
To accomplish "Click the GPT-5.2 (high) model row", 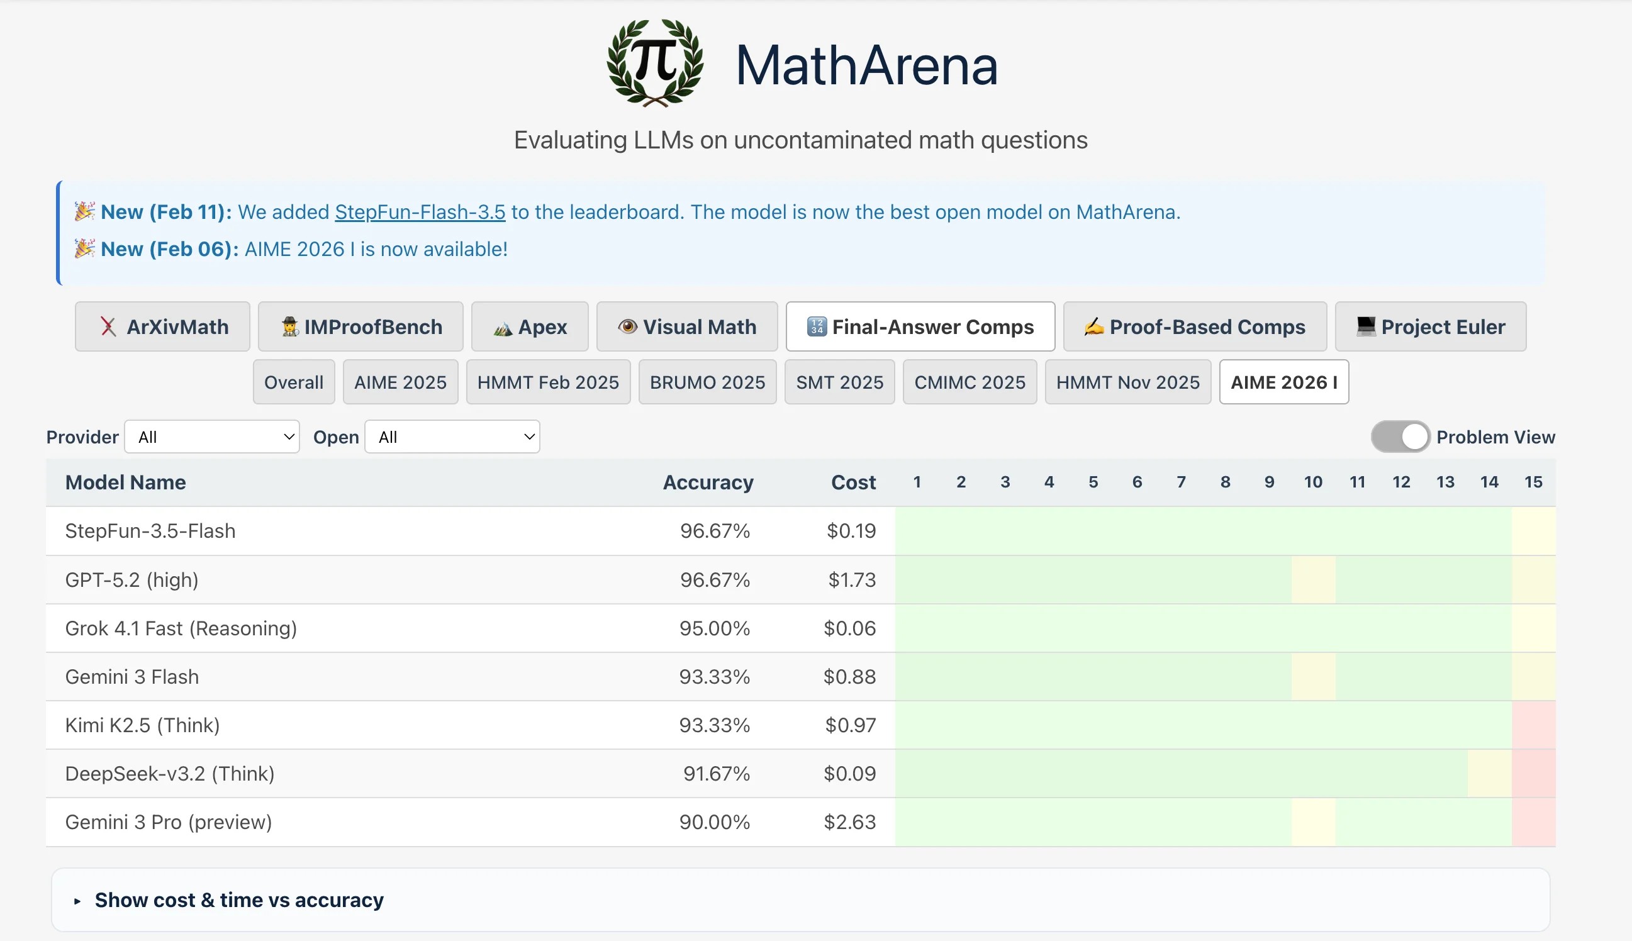I will tap(132, 580).
